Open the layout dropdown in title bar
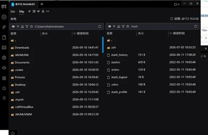The image size is (208, 135). click(177, 5)
